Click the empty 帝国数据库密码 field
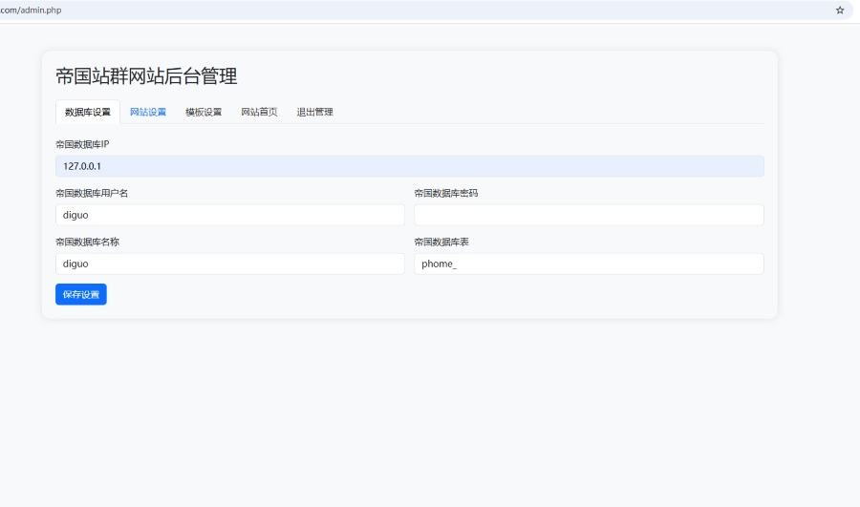 (589, 215)
